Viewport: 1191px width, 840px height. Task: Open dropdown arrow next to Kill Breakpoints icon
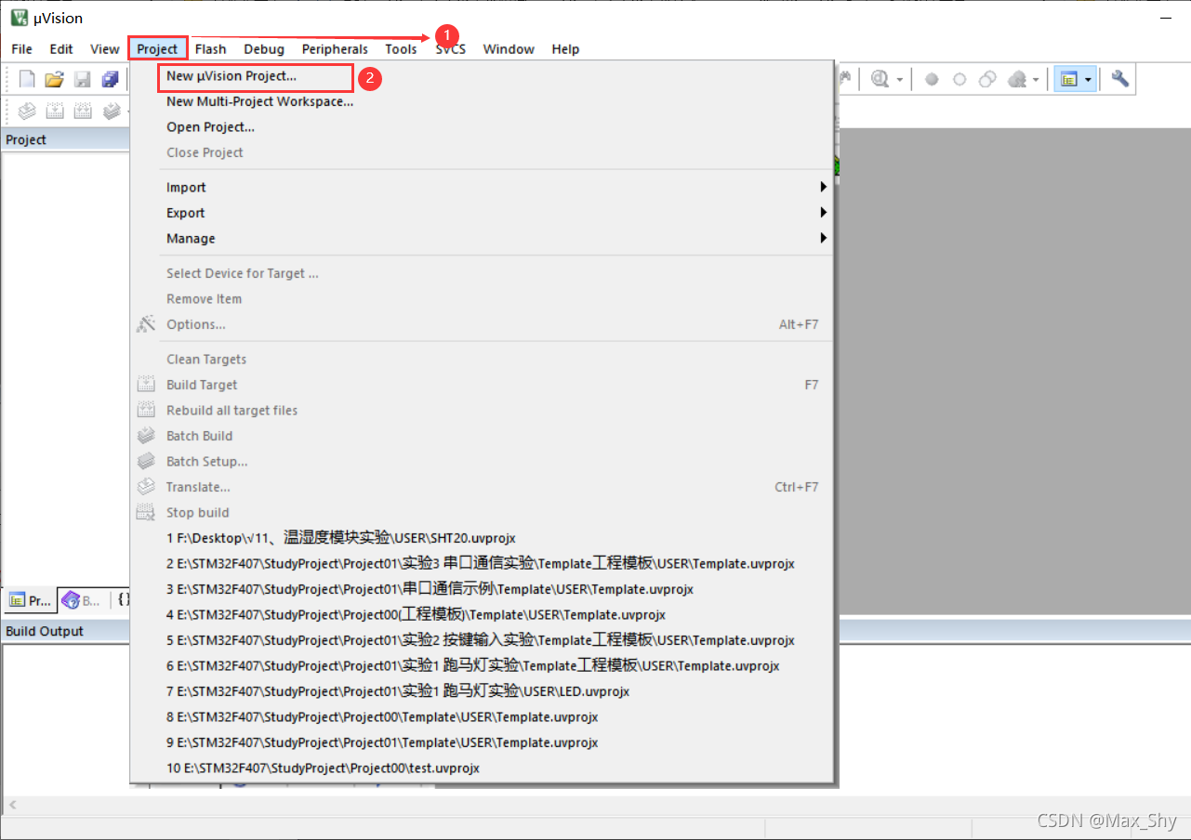pos(1036,81)
